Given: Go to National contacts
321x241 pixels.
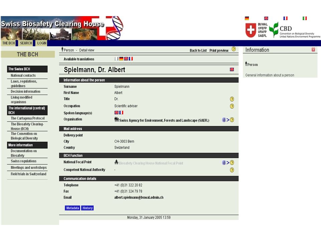Looking at the screenshot, I should [23, 75].
